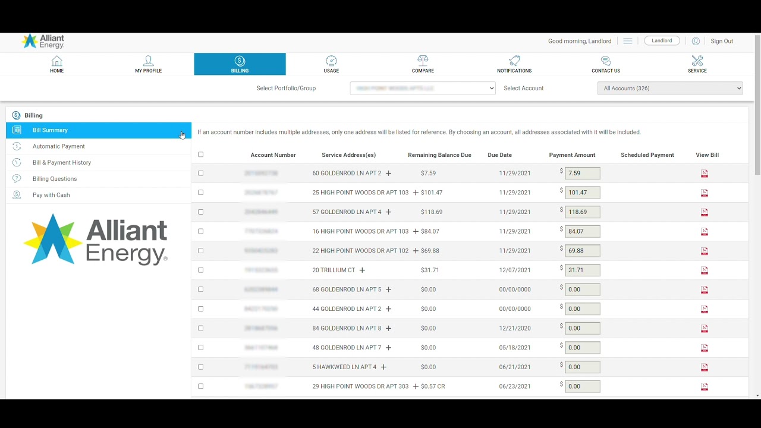Toggle the select-all accounts checkbox in header row
Image resolution: width=761 pixels, height=428 pixels.
point(200,155)
